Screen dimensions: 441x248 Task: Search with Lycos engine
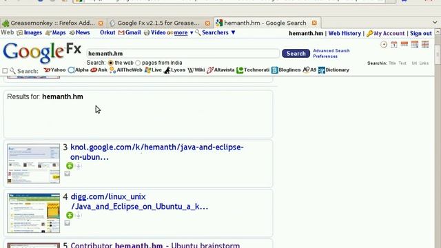tap(174, 70)
